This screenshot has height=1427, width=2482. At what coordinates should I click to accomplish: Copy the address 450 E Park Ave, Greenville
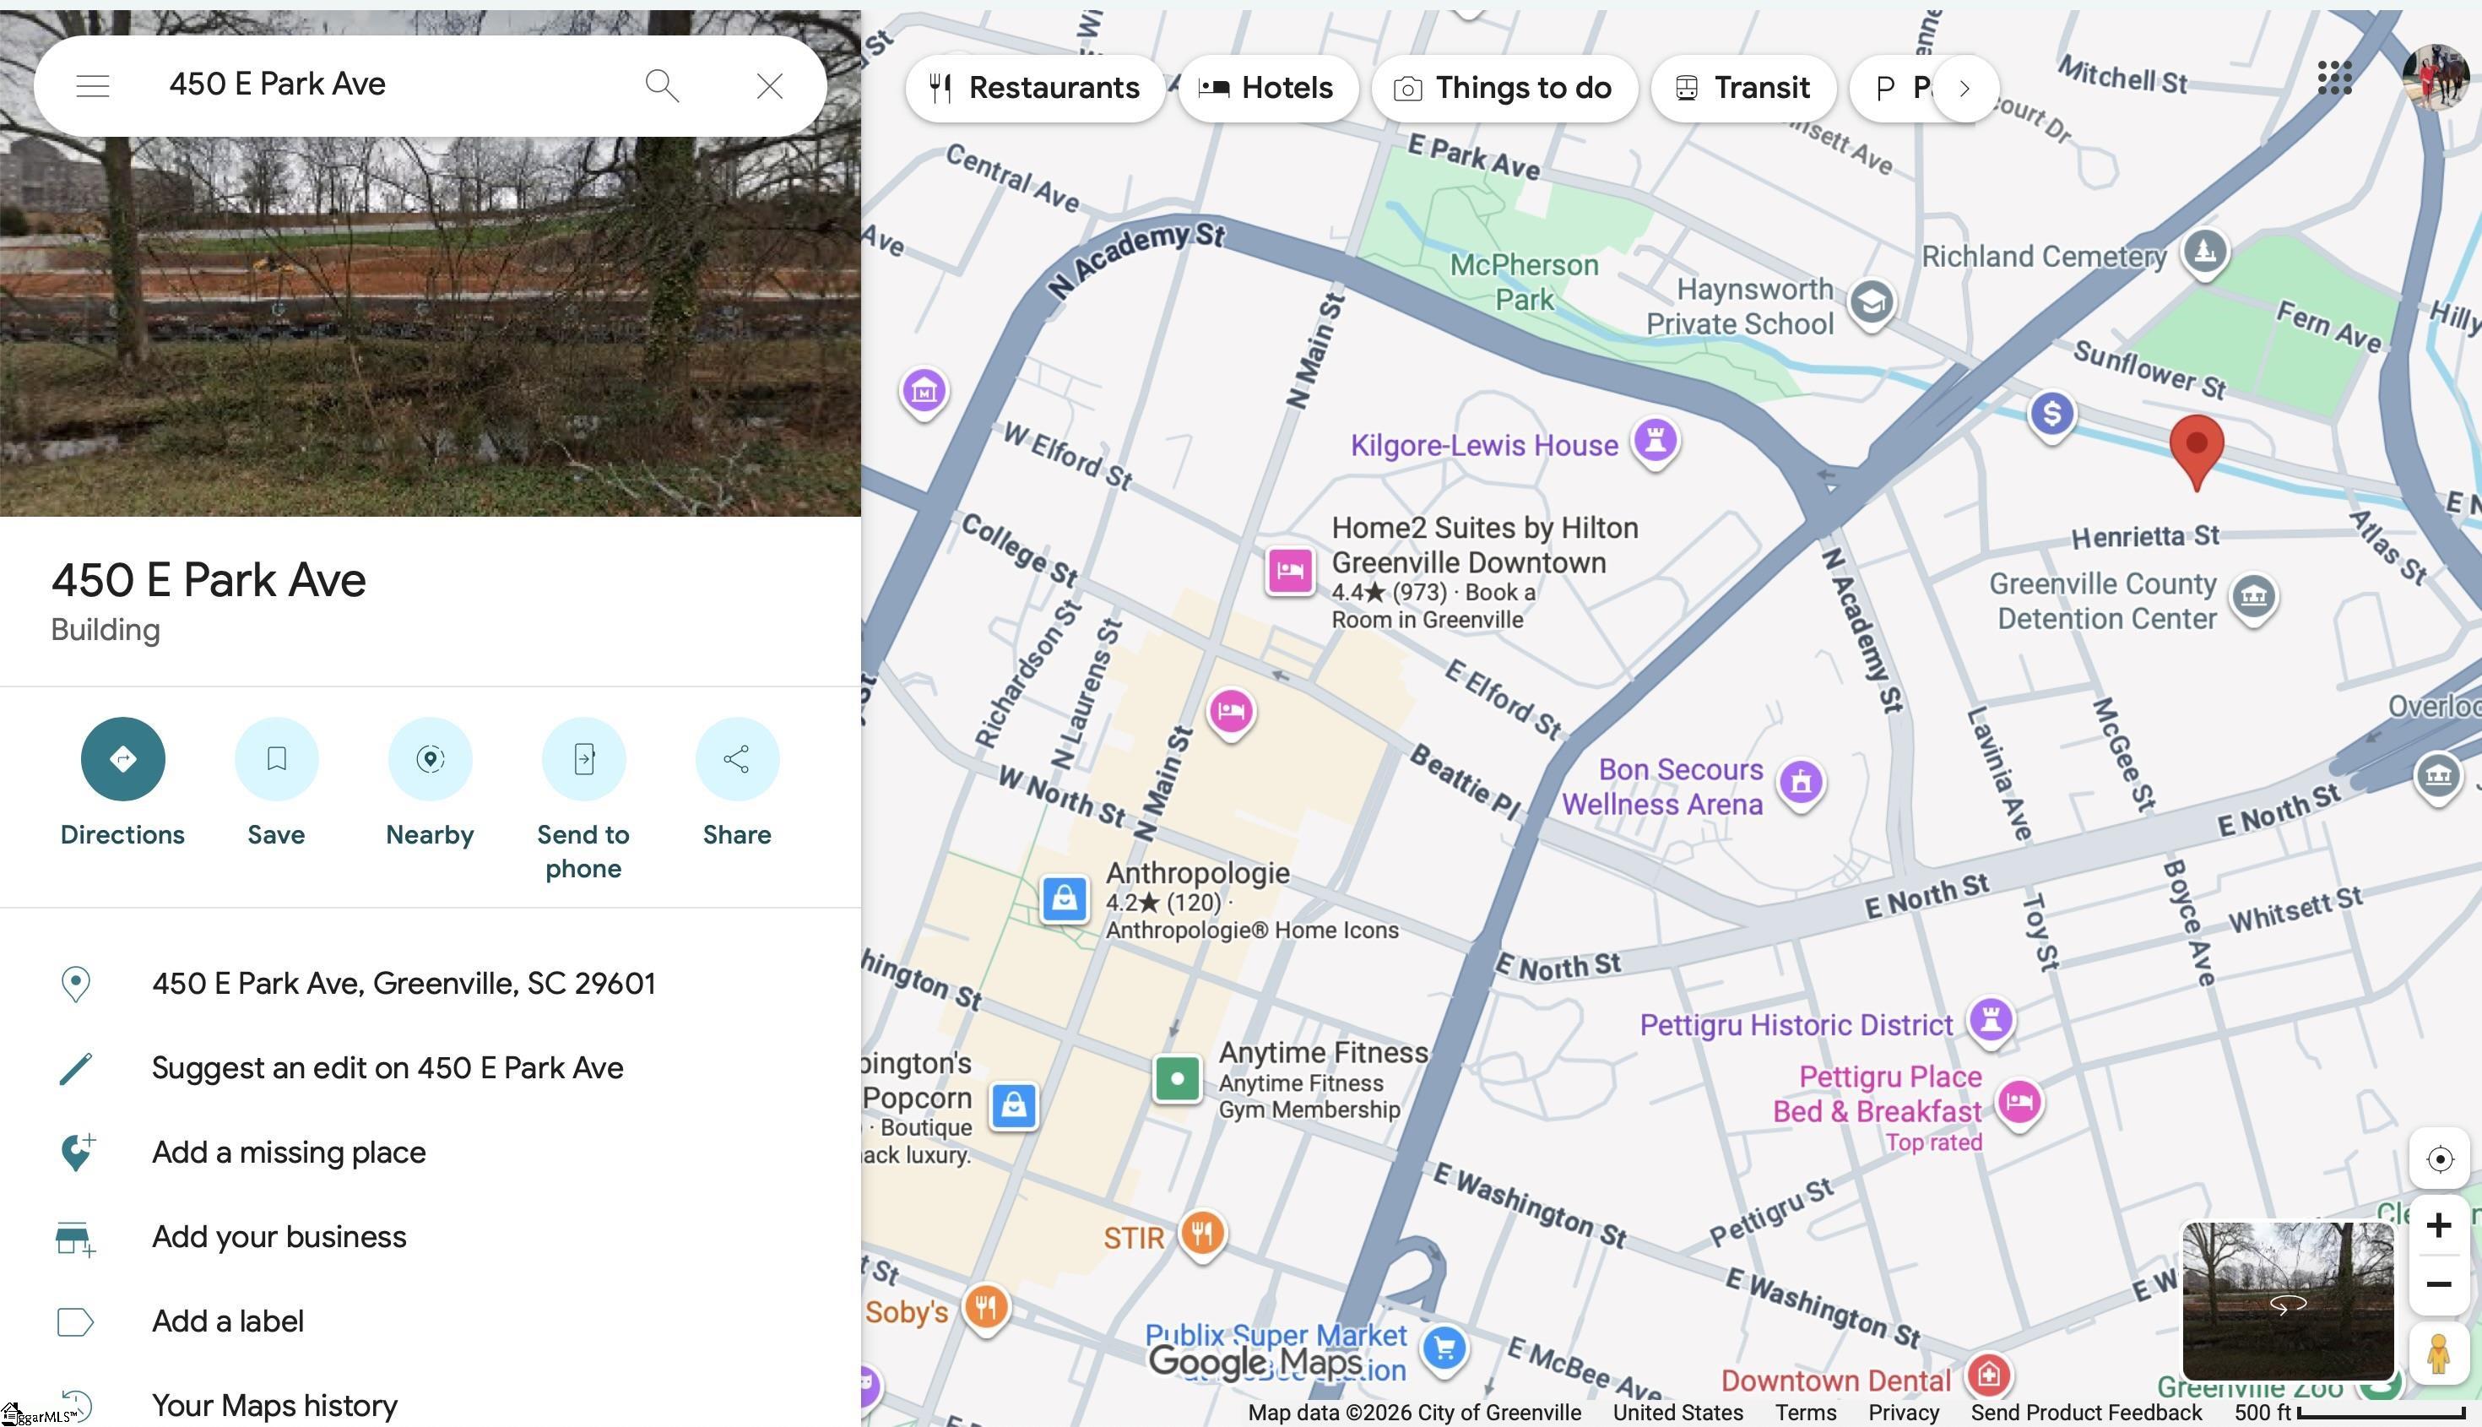(404, 983)
